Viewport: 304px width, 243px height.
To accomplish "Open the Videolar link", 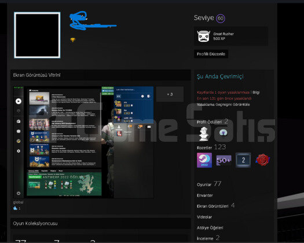I will click(x=204, y=217).
